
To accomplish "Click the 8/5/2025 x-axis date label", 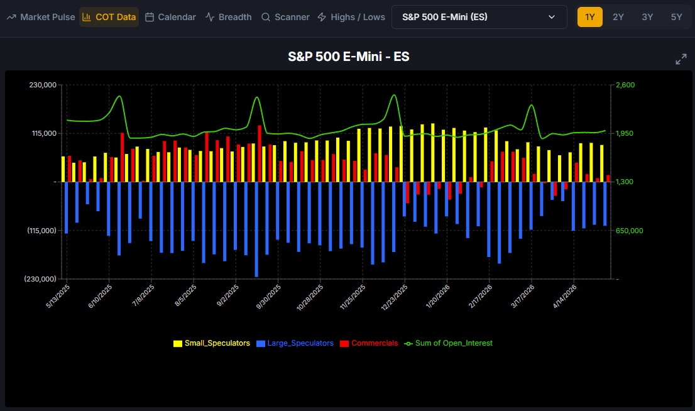I will coord(186,295).
